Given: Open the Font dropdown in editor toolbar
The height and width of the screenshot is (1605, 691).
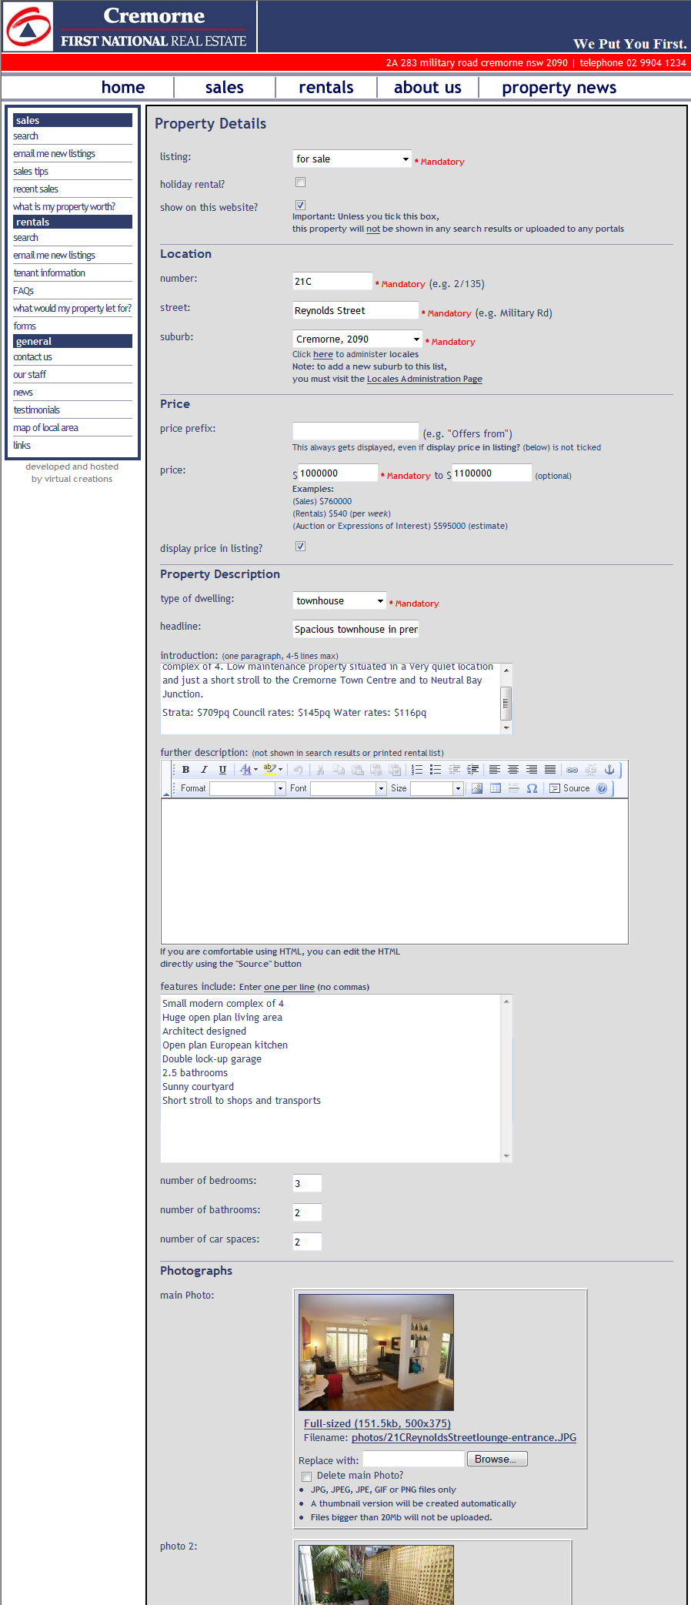Looking at the screenshot, I should pos(349,788).
